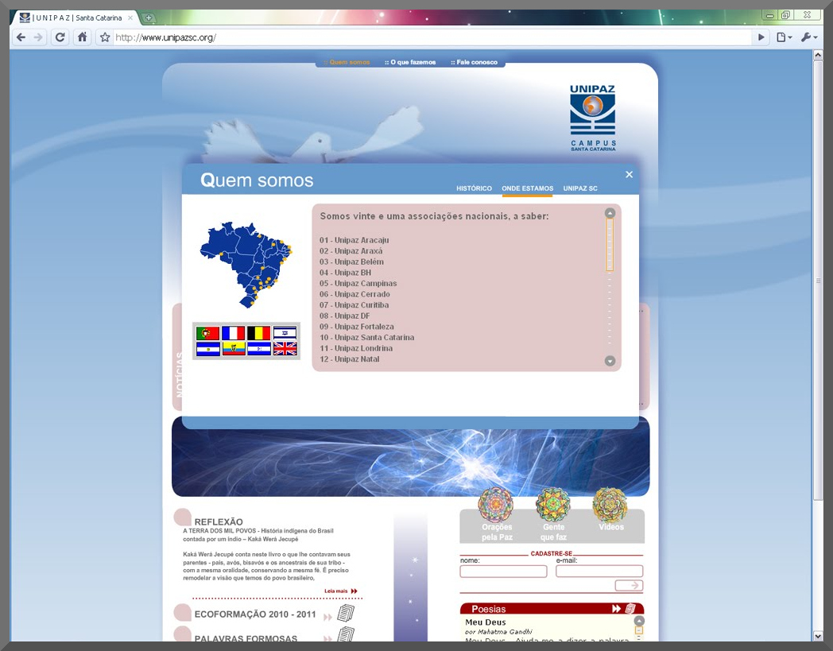Open the wrench settings menu dropdown
The height and width of the screenshot is (651, 833).
pyautogui.click(x=809, y=37)
